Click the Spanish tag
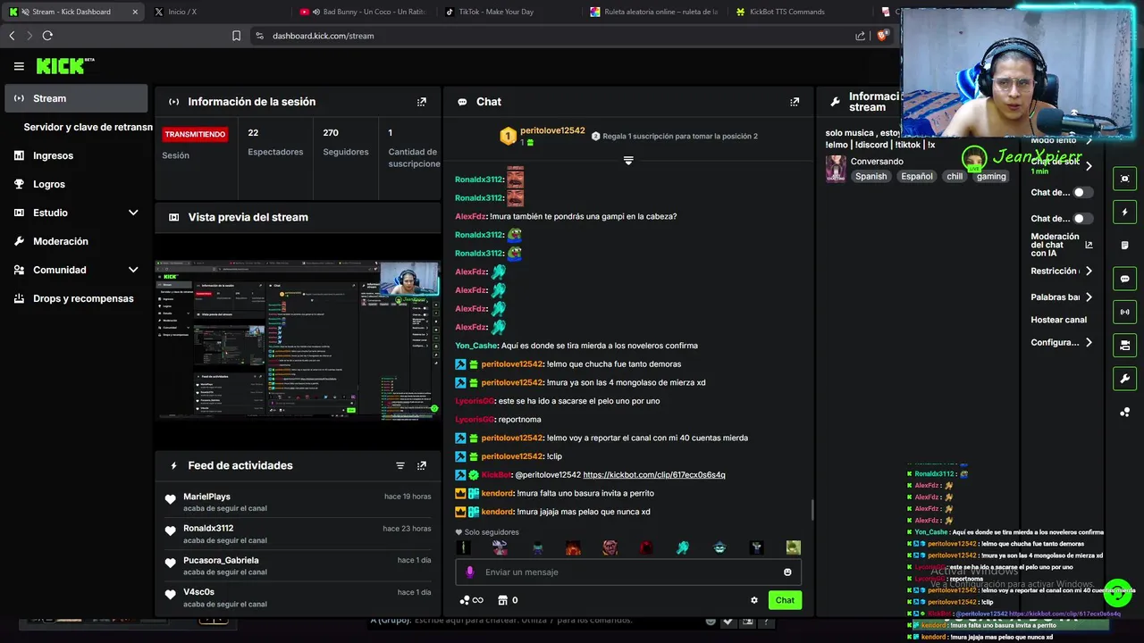Screen dimensions: 1144x643 pos(871,176)
